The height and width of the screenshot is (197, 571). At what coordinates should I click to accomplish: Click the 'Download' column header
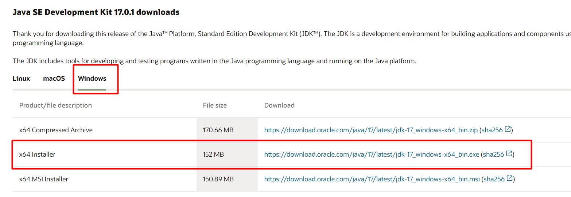[x=279, y=105]
